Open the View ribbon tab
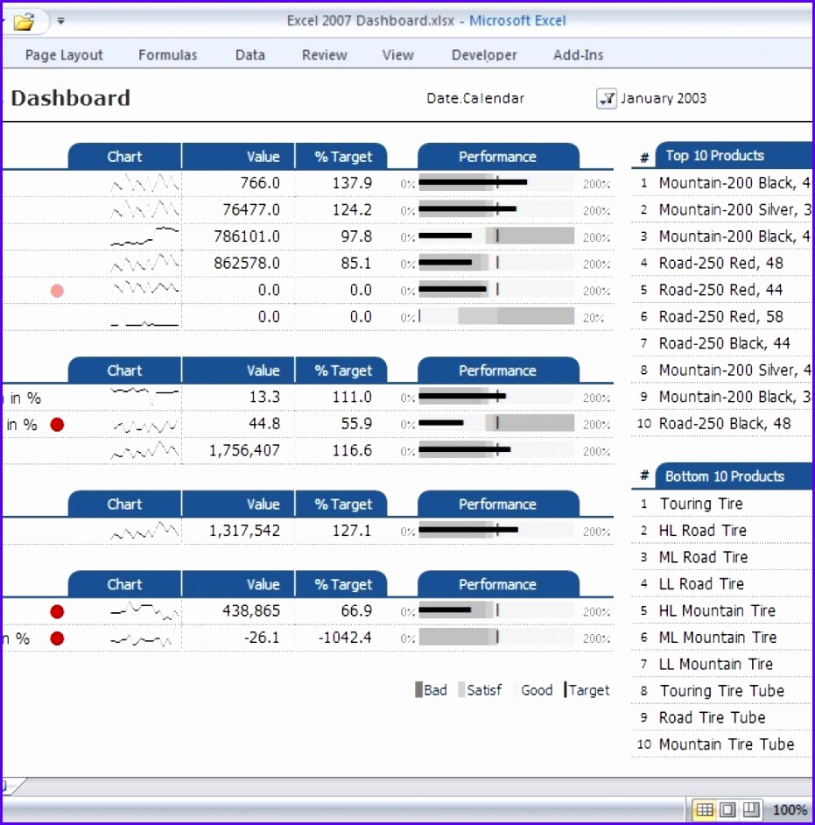The width and height of the screenshot is (815, 825). 398,54
